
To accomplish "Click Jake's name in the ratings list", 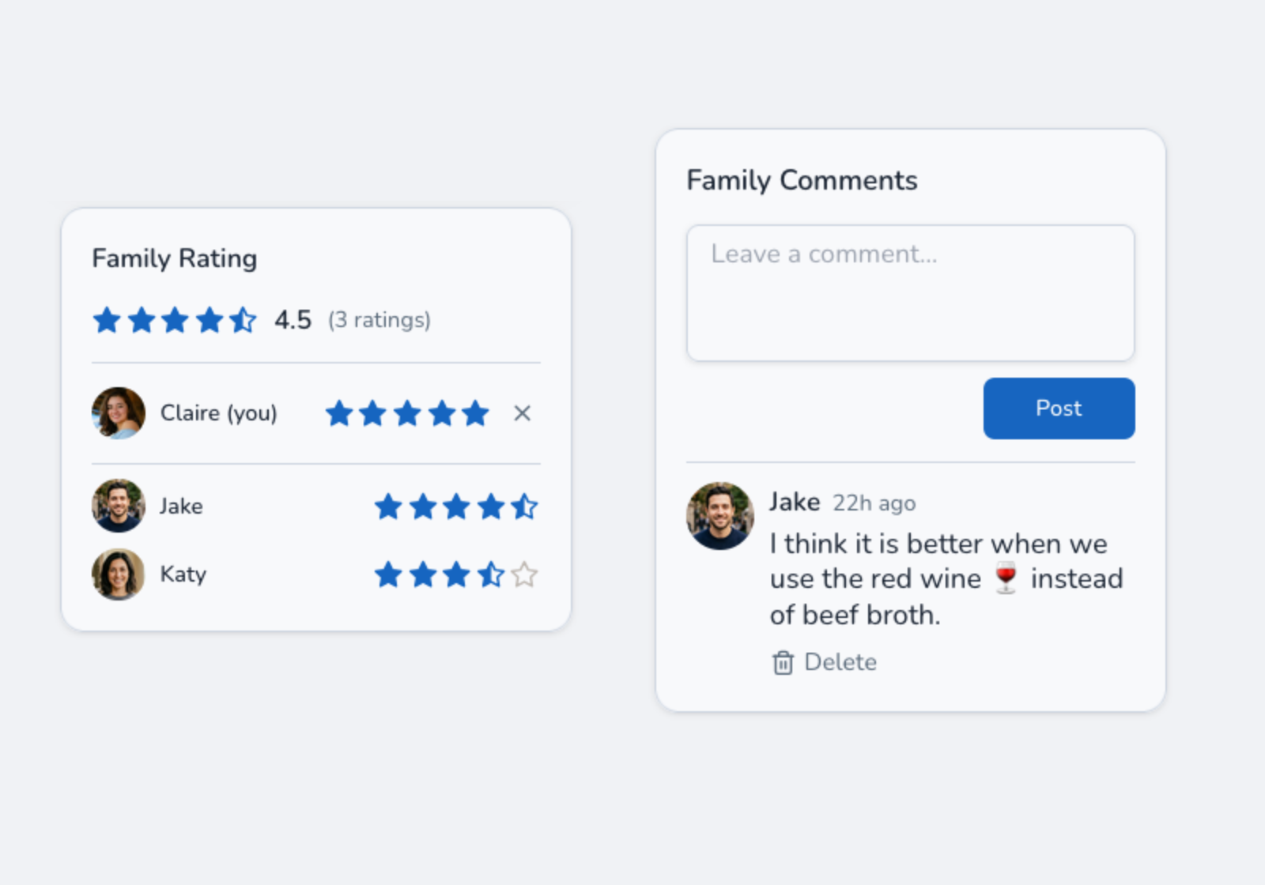I will (x=181, y=507).
